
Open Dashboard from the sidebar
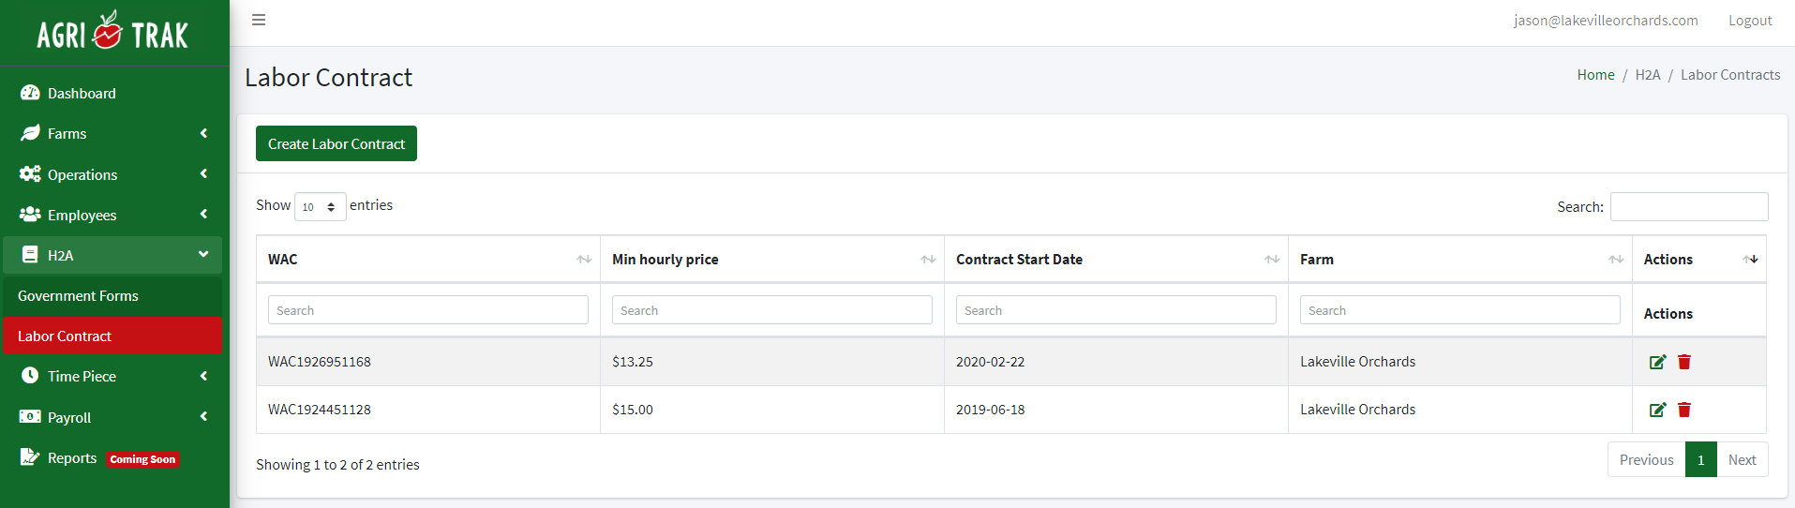(x=112, y=93)
